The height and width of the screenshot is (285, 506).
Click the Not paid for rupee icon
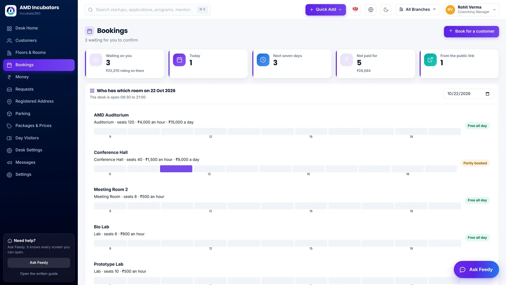pos(347,60)
